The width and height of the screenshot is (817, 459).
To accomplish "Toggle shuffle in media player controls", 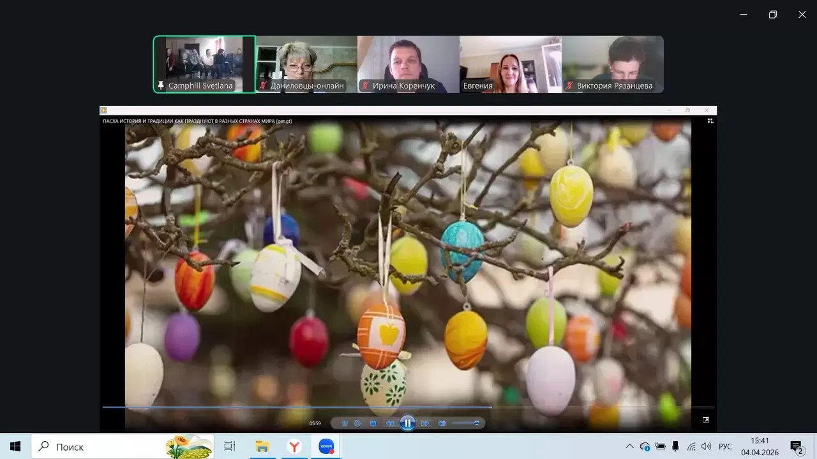I will [x=345, y=423].
